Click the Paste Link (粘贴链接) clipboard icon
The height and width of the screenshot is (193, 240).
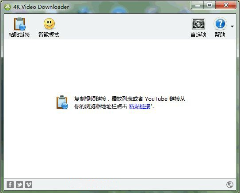[x=19, y=23]
